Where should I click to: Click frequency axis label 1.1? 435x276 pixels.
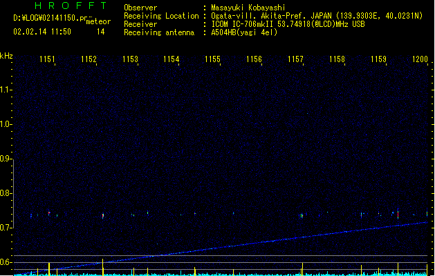(6, 90)
